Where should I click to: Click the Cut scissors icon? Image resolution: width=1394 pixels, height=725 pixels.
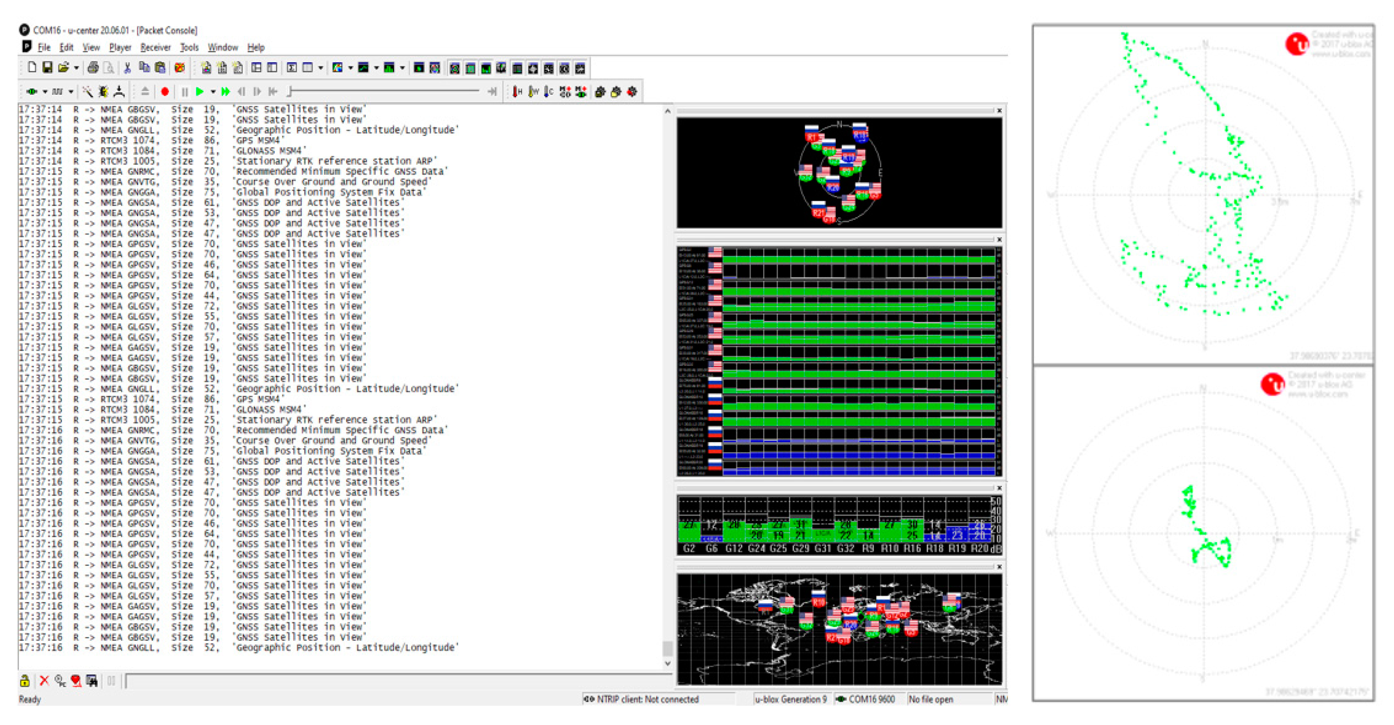click(128, 68)
